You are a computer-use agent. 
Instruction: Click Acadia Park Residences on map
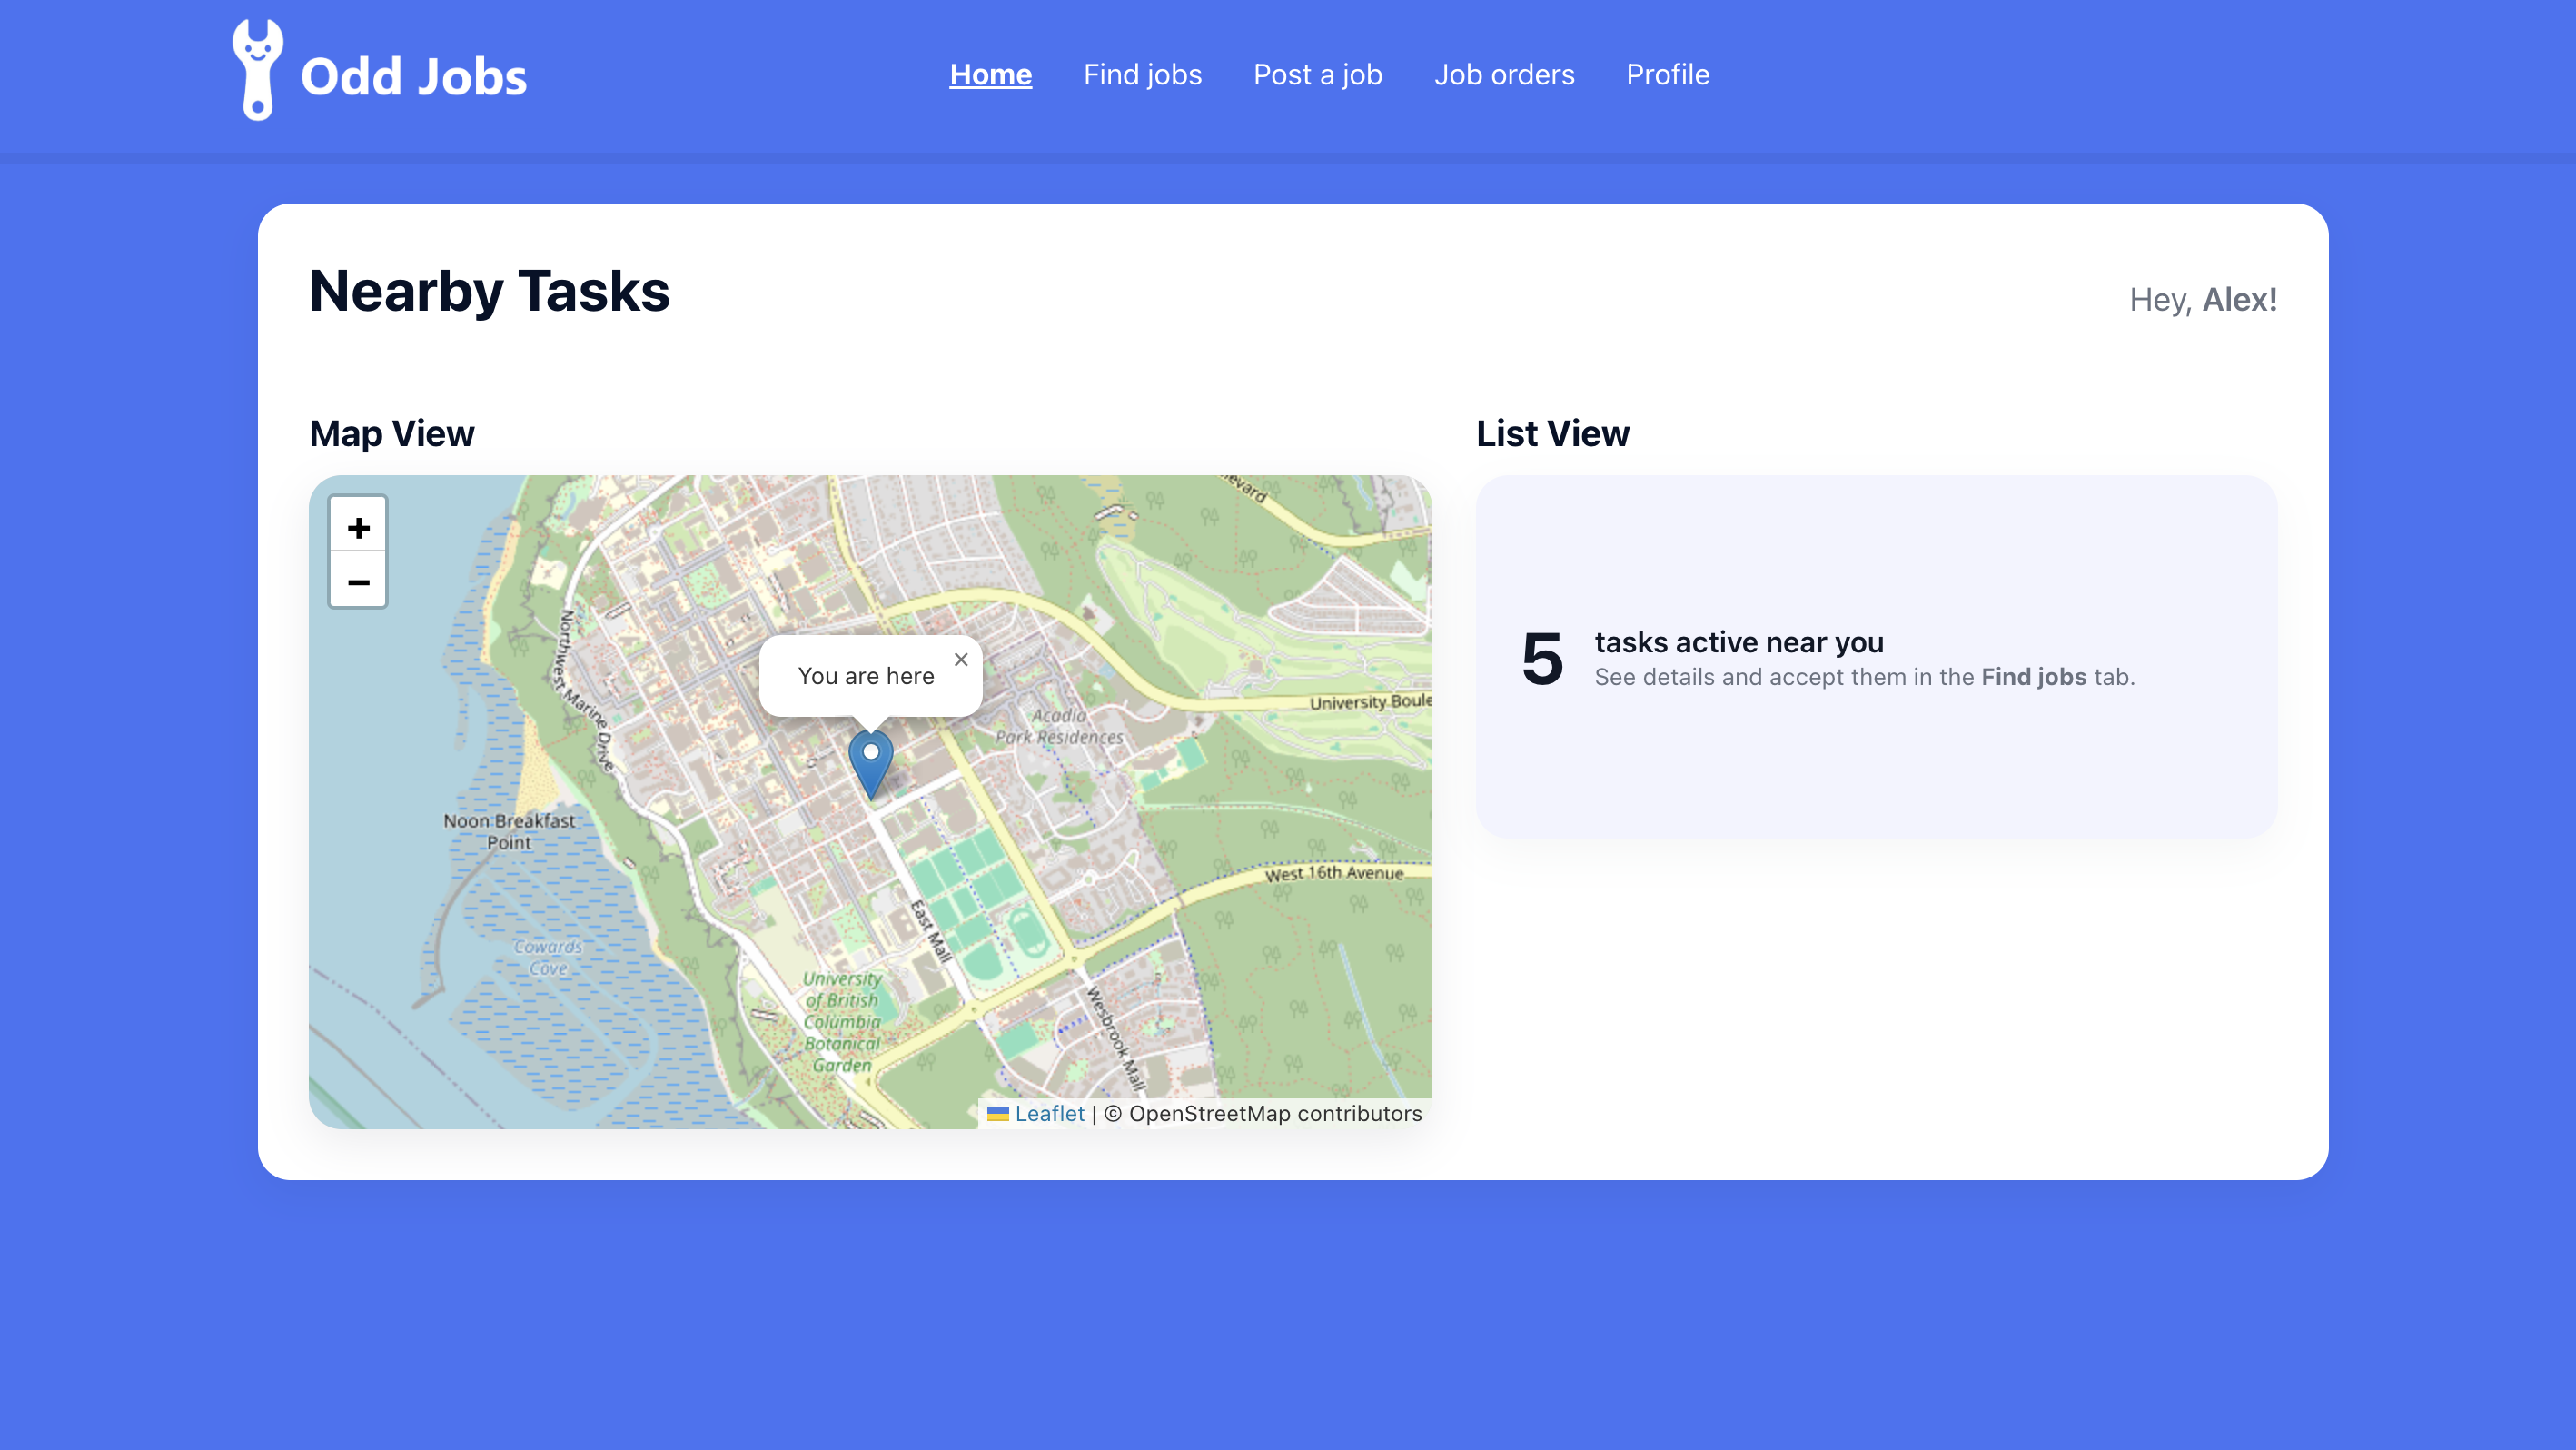[1059, 726]
